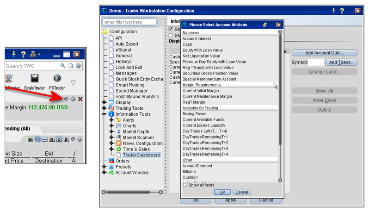Click the pin icon in the TWS title bar
This screenshot has height=213, width=369.
pos(14,54)
